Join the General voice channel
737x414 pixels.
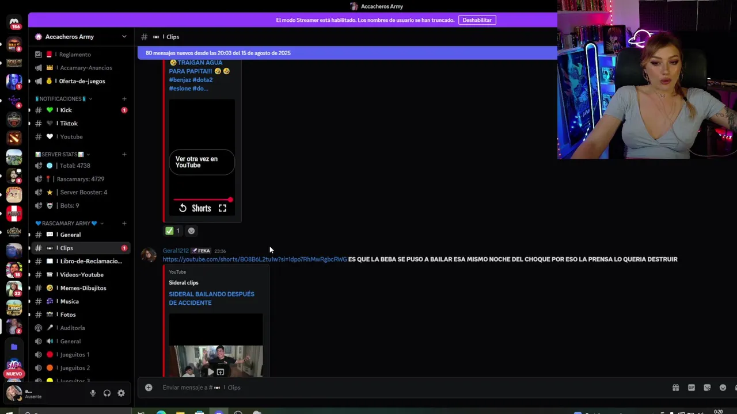click(81, 341)
